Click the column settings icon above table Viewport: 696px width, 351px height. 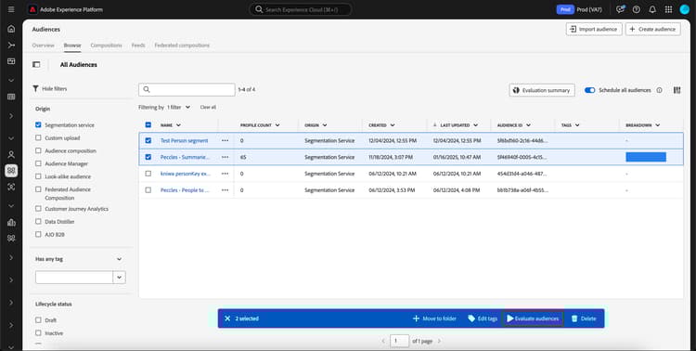pos(677,90)
